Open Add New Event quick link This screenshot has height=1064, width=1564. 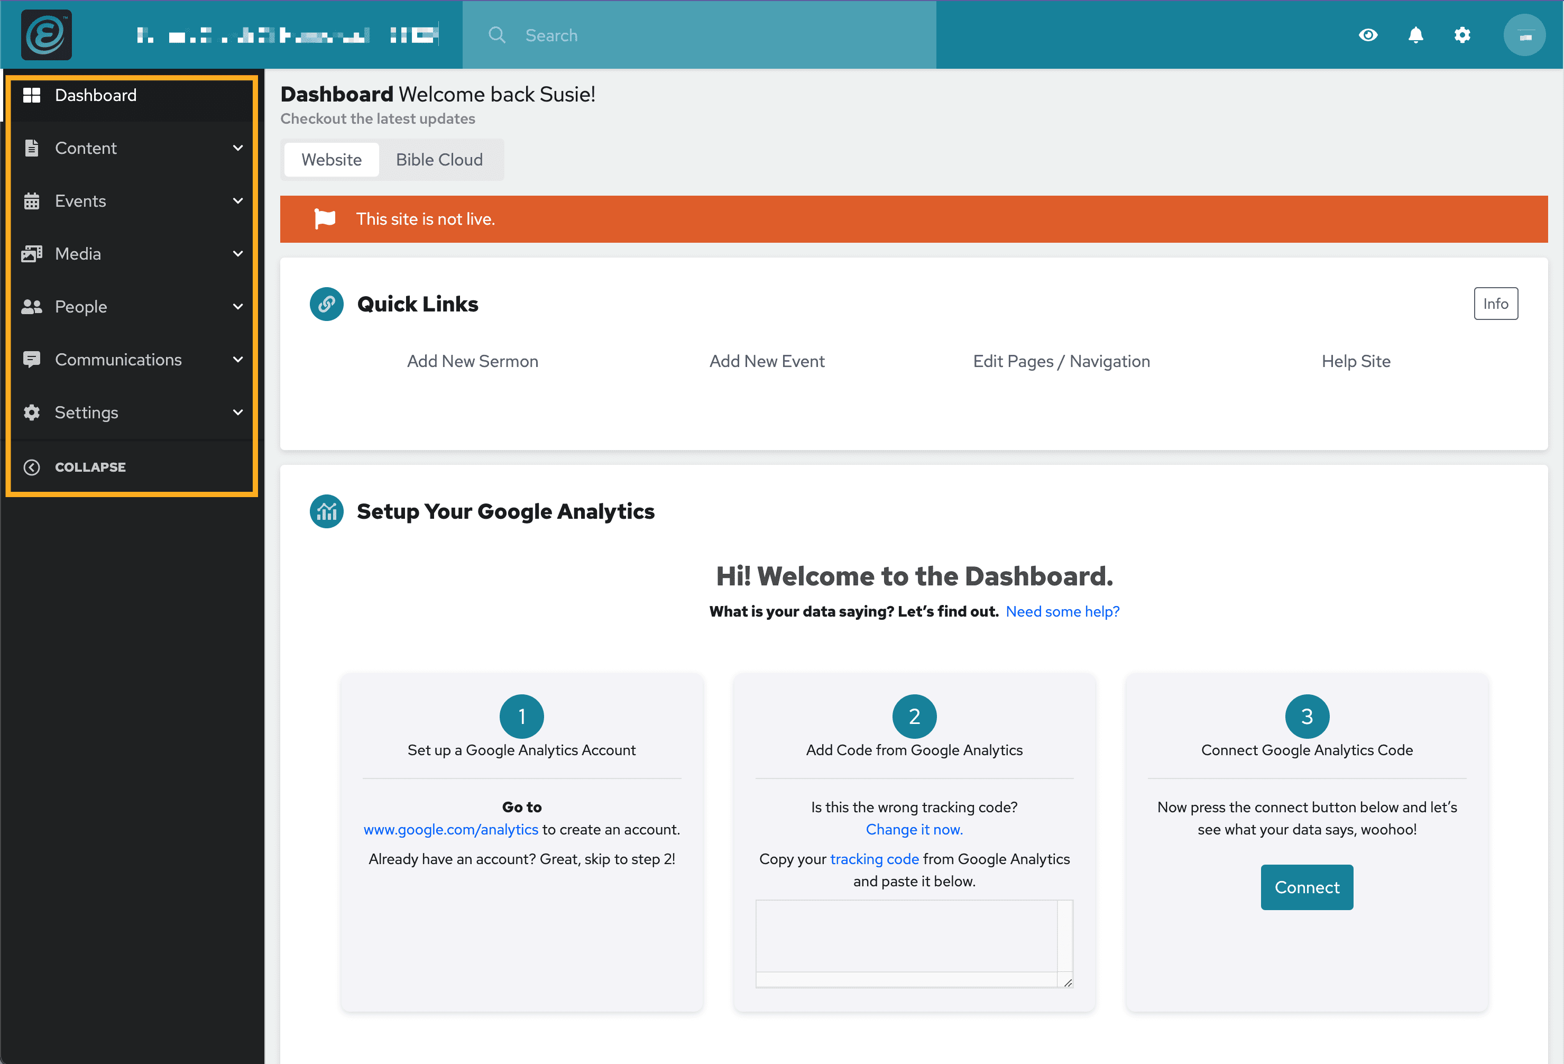pos(767,361)
